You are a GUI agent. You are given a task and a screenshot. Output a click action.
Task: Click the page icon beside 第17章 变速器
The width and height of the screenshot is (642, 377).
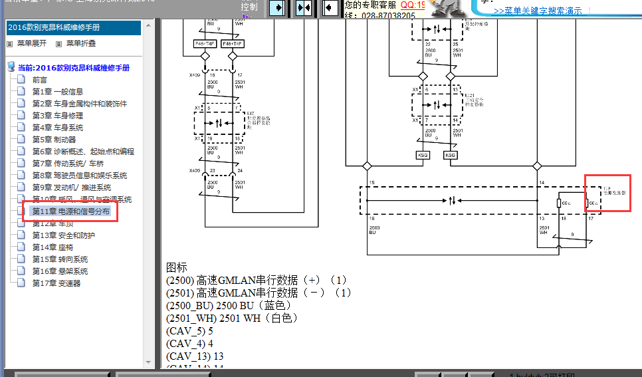(21, 283)
